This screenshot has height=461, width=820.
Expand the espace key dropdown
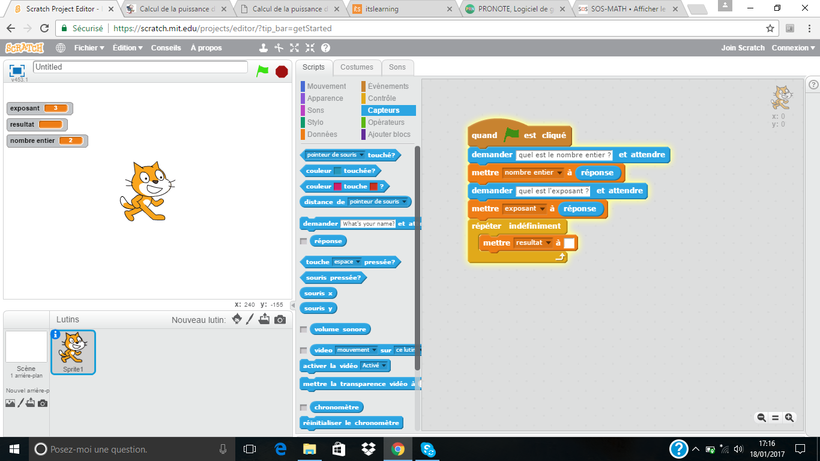point(358,262)
